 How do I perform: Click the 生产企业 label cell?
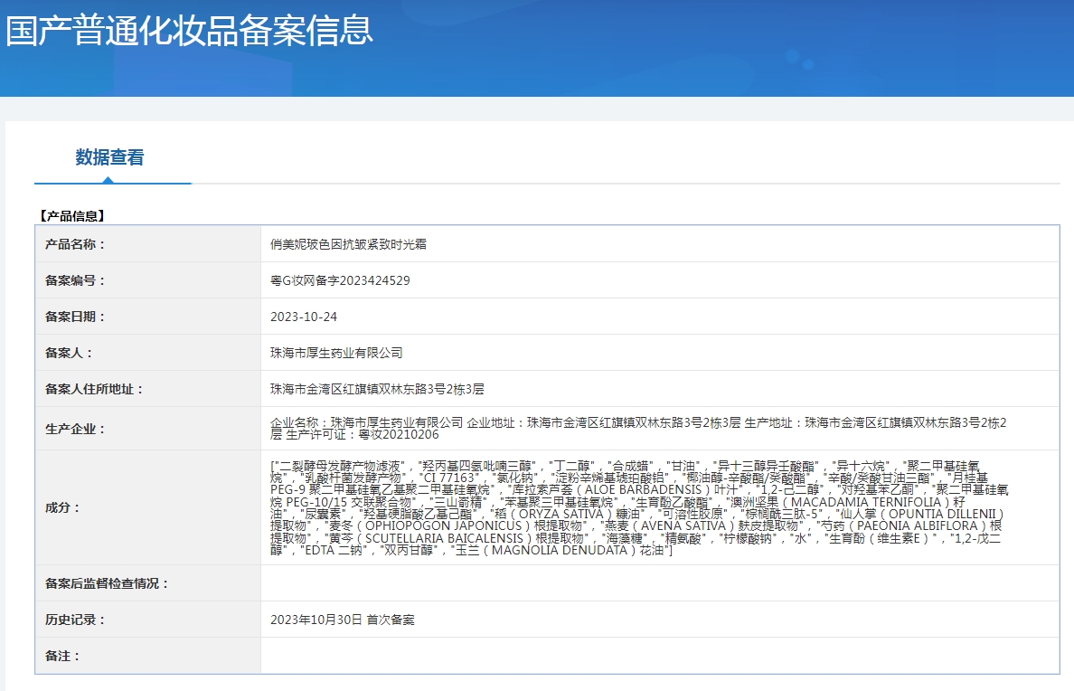click(148, 429)
